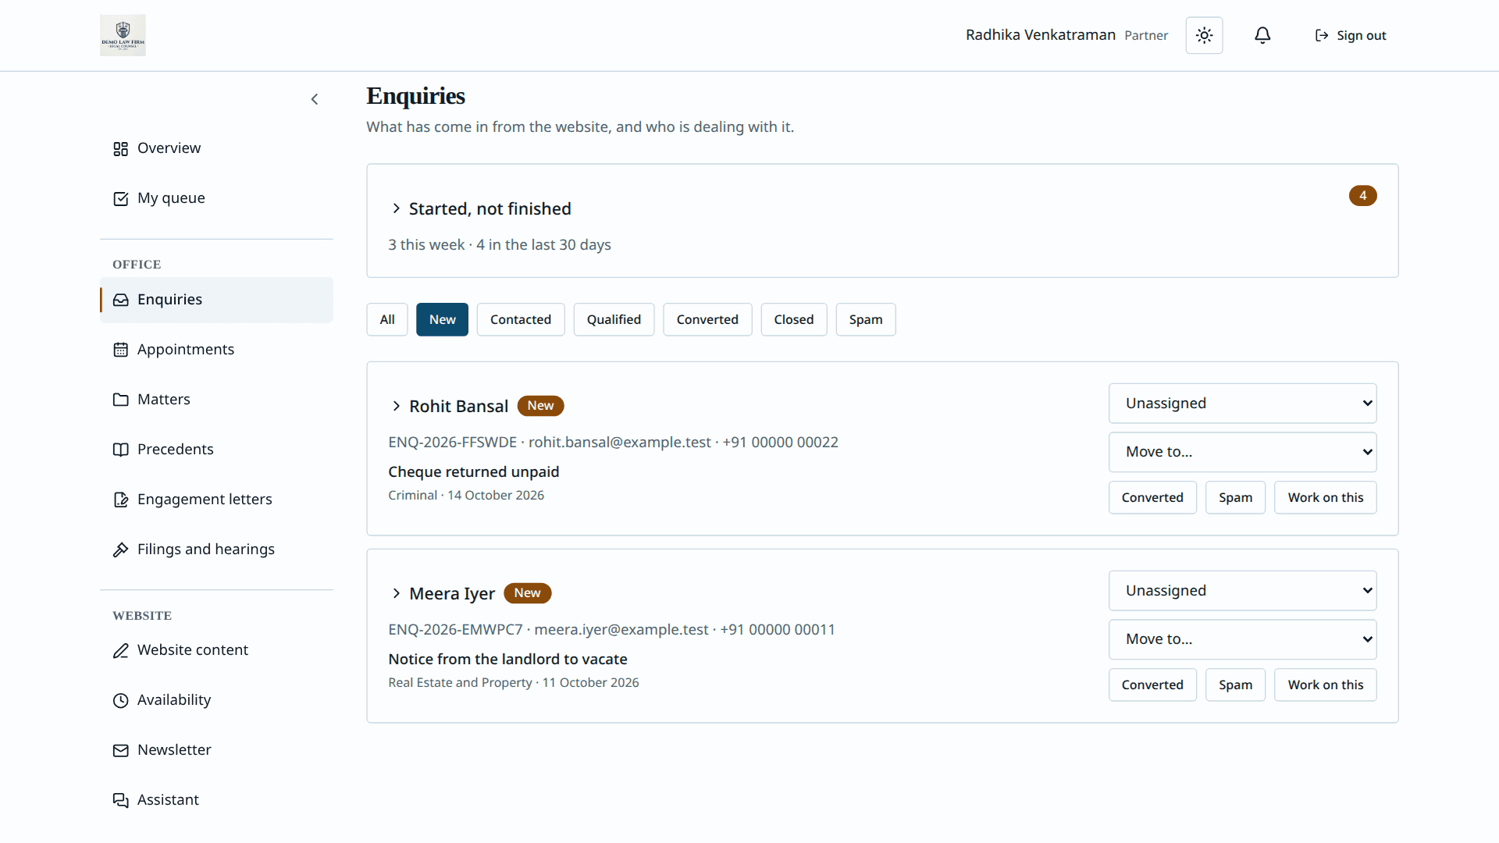Open Move to dropdown for Rohit Bansal
Viewport: 1499px width, 843px height.
1242,452
